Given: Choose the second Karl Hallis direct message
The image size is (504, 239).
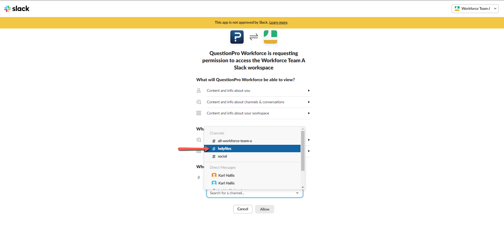Looking at the screenshot, I should [x=252, y=183].
